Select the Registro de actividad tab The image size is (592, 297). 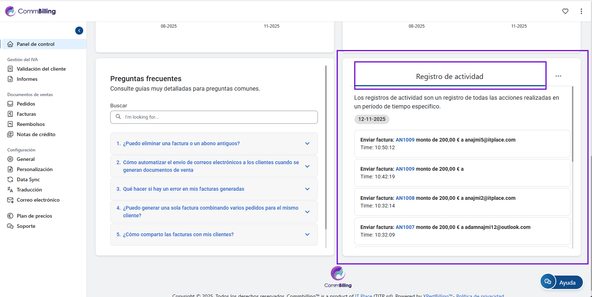pos(450,76)
